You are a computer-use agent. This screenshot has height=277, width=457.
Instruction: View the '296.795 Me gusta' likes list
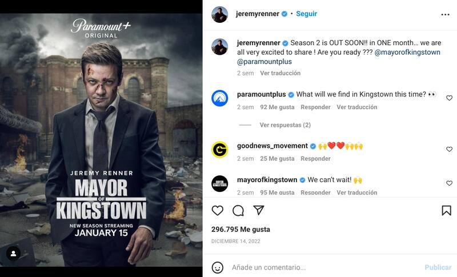240,229
